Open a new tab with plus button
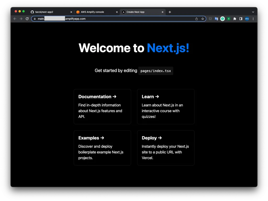Screen dimensions: 268x201 (x=170, y=12)
